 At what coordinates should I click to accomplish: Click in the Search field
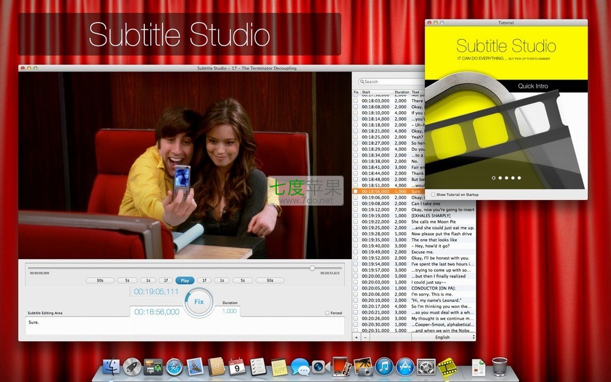tap(391, 81)
